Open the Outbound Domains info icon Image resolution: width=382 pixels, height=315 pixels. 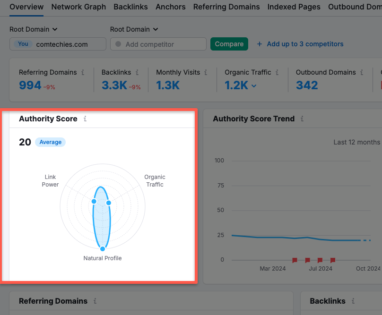(x=362, y=72)
